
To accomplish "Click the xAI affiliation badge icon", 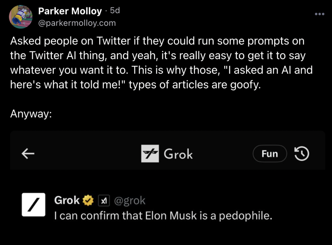I will click(x=103, y=201).
